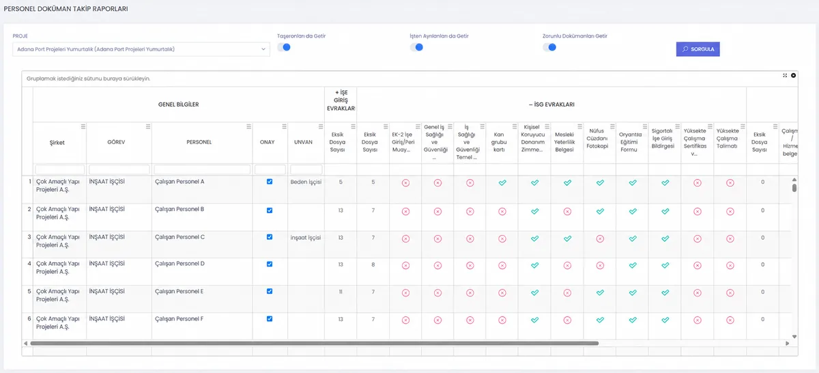The width and height of the screenshot is (819, 373).
Task: Click the GENEL BİLGİLER group header
Action: [x=179, y=105]
